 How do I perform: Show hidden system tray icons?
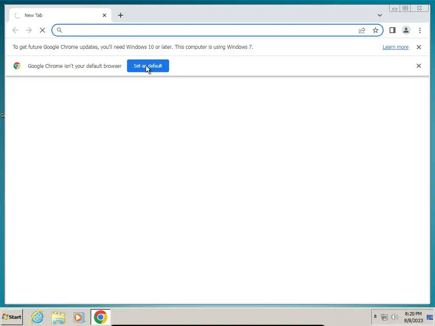(375, 317)
